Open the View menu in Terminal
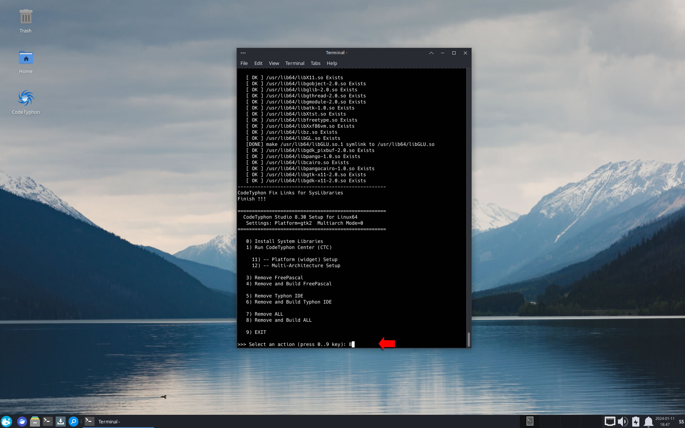 tap(274, 63)
